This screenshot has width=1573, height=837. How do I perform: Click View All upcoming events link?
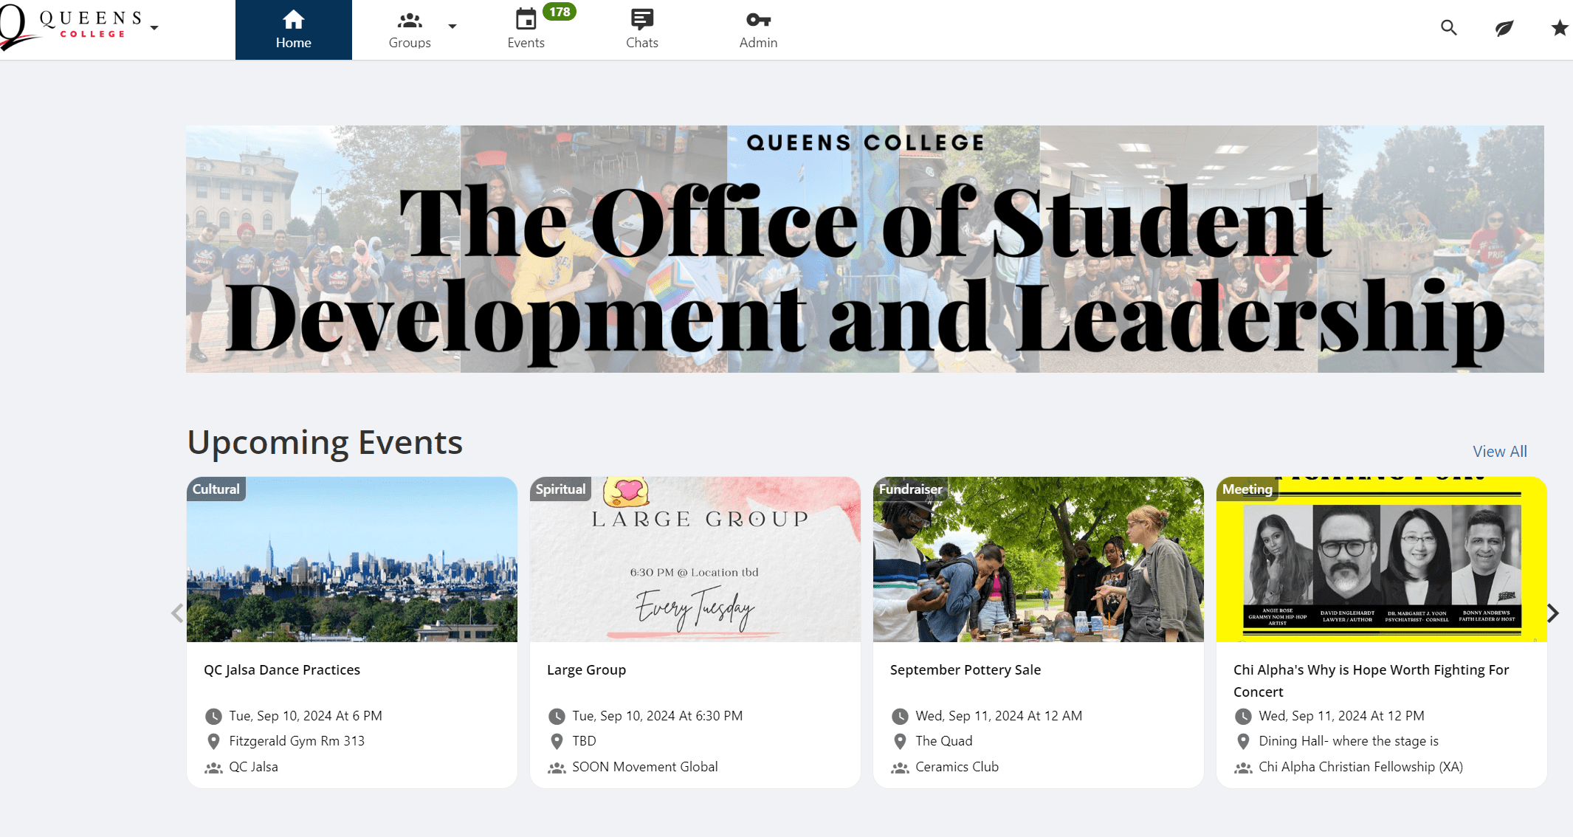pyautogui.click(x=1499, y=451)
